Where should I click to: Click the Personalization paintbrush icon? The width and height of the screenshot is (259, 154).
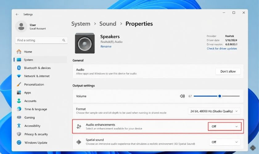click(x=19, y=84)
